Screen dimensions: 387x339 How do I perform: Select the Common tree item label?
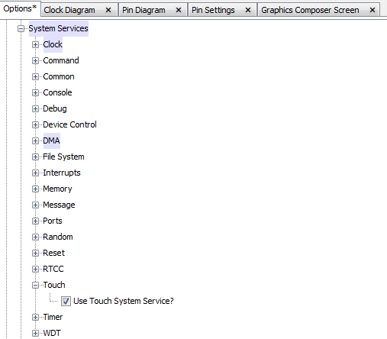[59, 76]
